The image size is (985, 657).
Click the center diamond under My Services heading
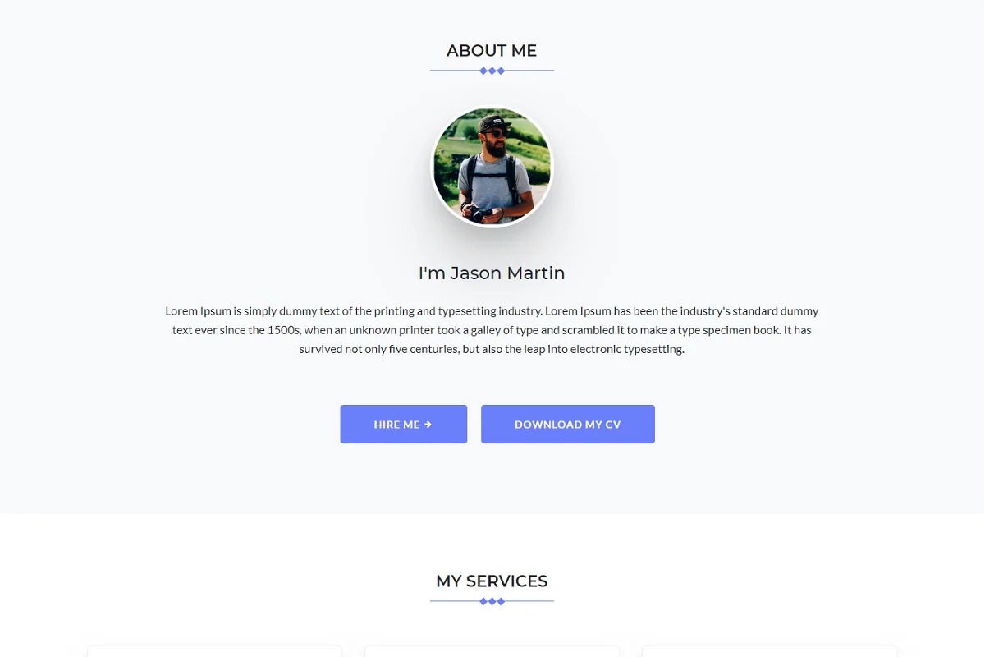492,601
